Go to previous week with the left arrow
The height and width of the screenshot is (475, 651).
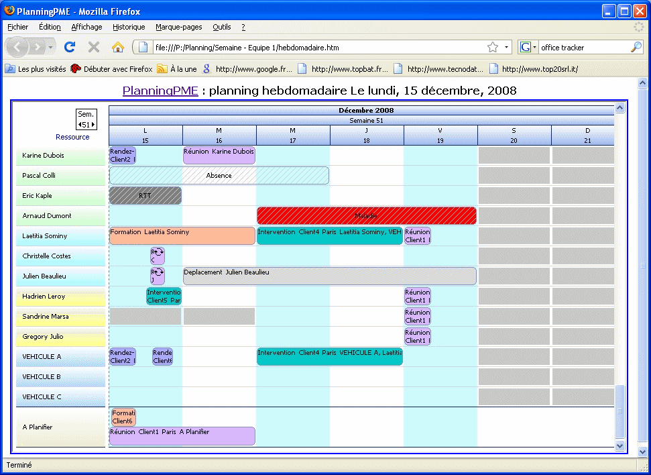coord(79,124)
